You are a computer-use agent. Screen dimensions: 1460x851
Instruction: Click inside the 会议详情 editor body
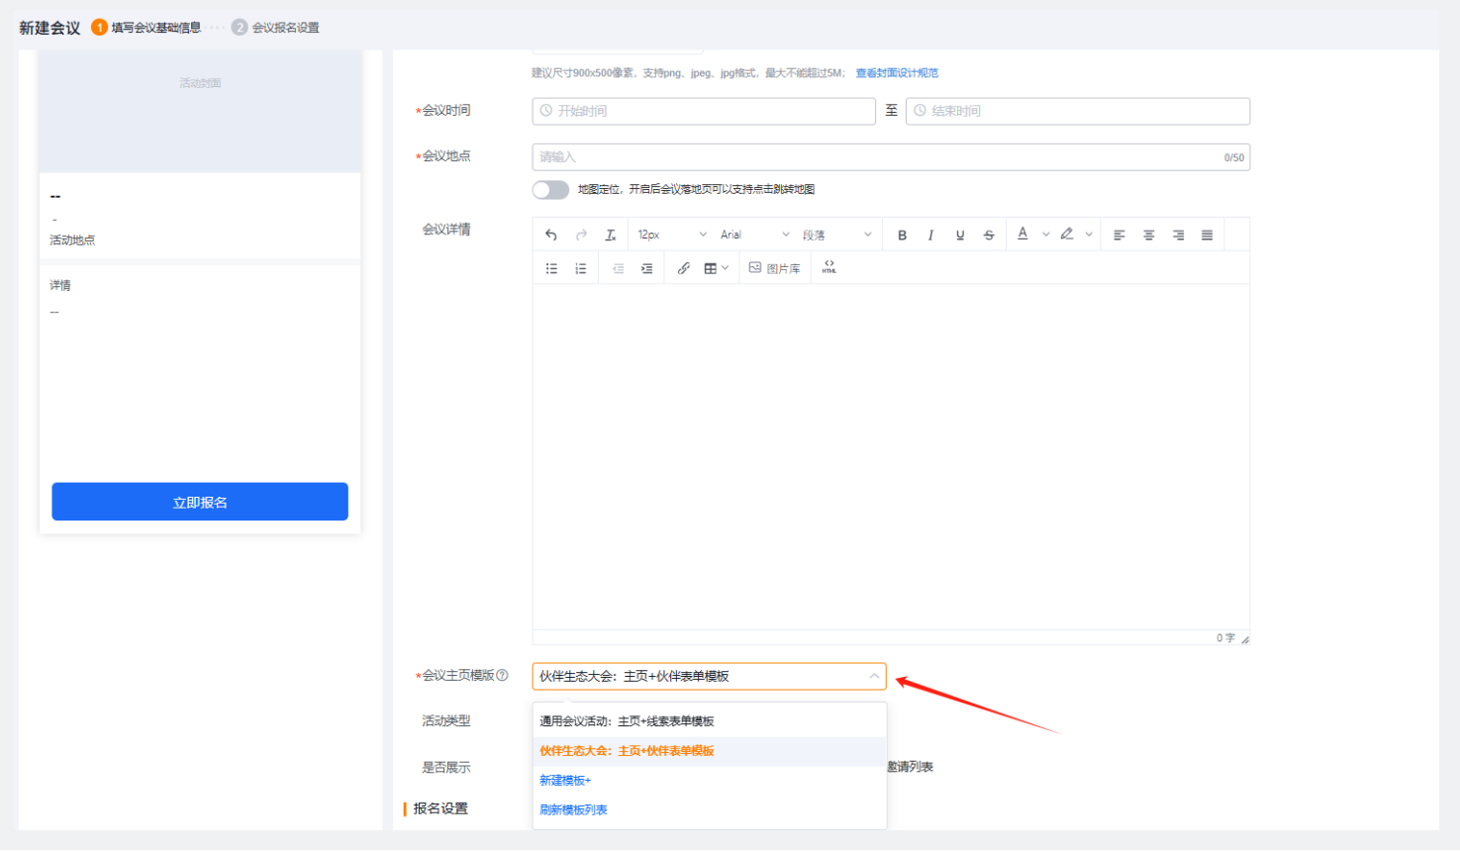pyautogui.click(x=891, y=456)
